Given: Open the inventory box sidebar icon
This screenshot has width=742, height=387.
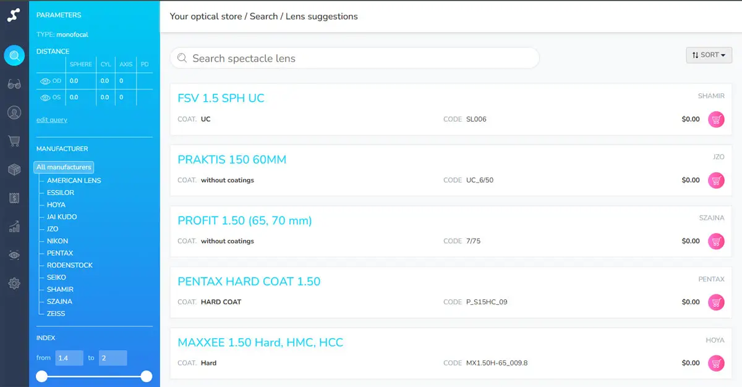Looking at the screenshot, I should 14,170.
